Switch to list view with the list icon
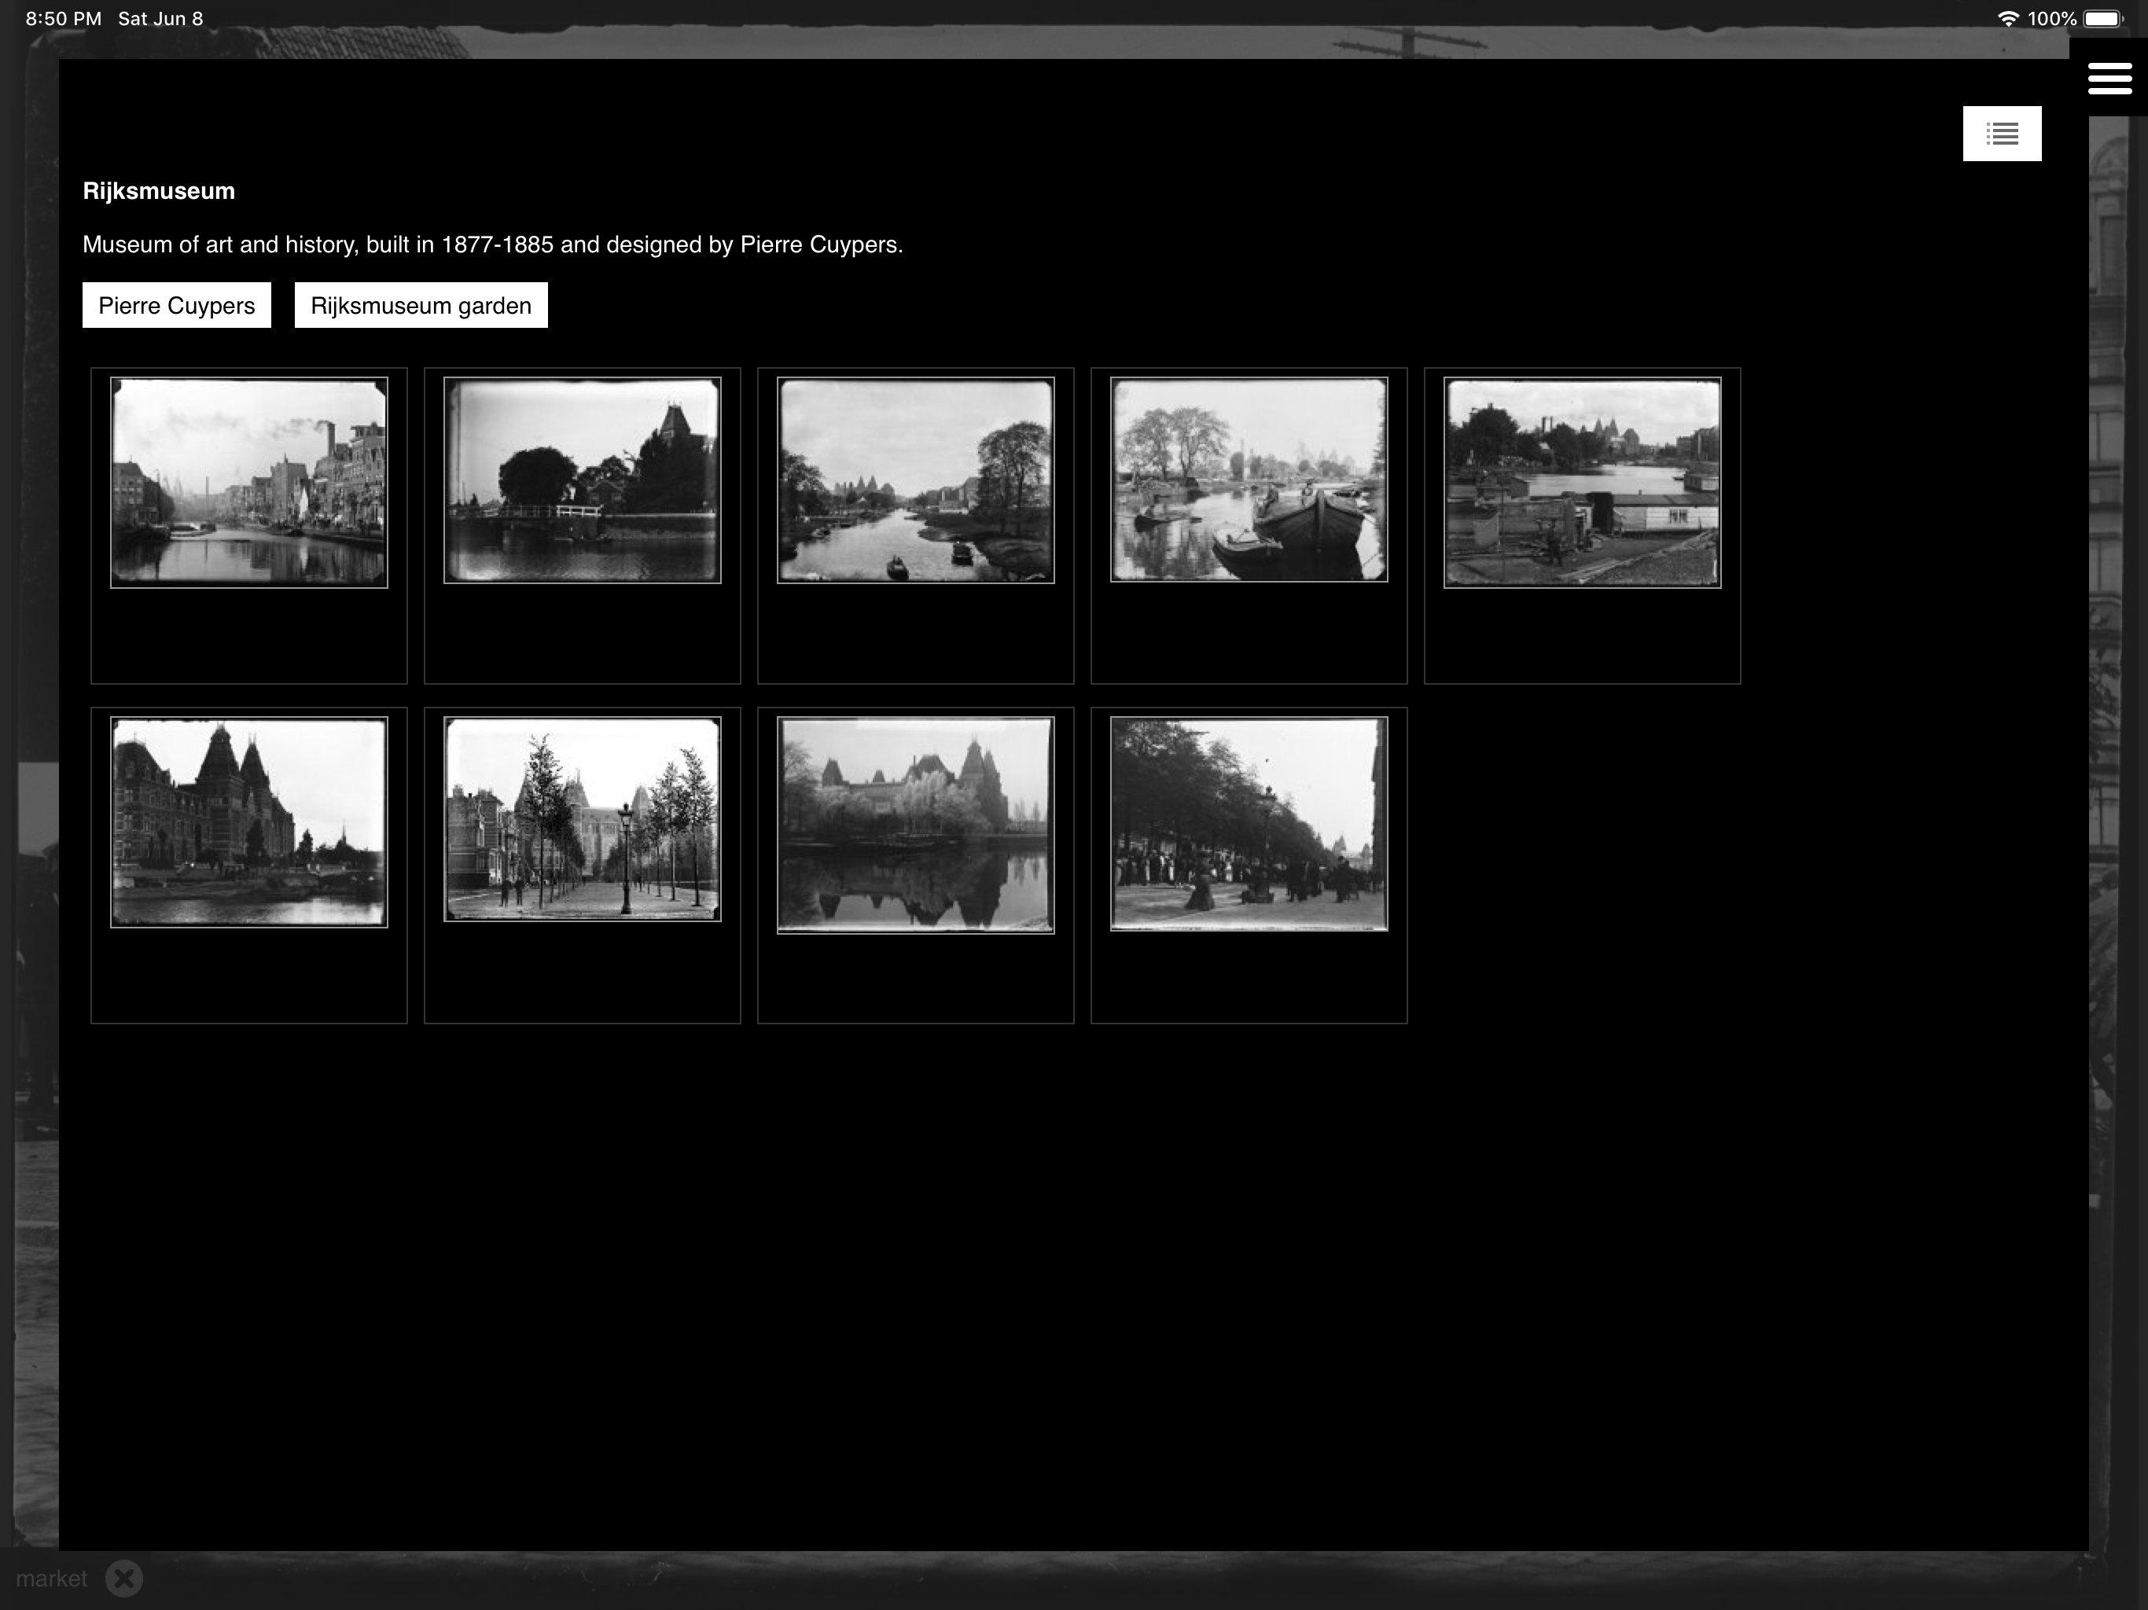Viewport: 2148px width, 1610px height. pyautogui.click(x=2002, y=133)
